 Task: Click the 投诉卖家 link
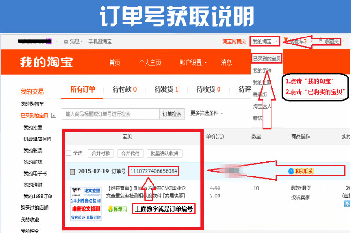300,197
